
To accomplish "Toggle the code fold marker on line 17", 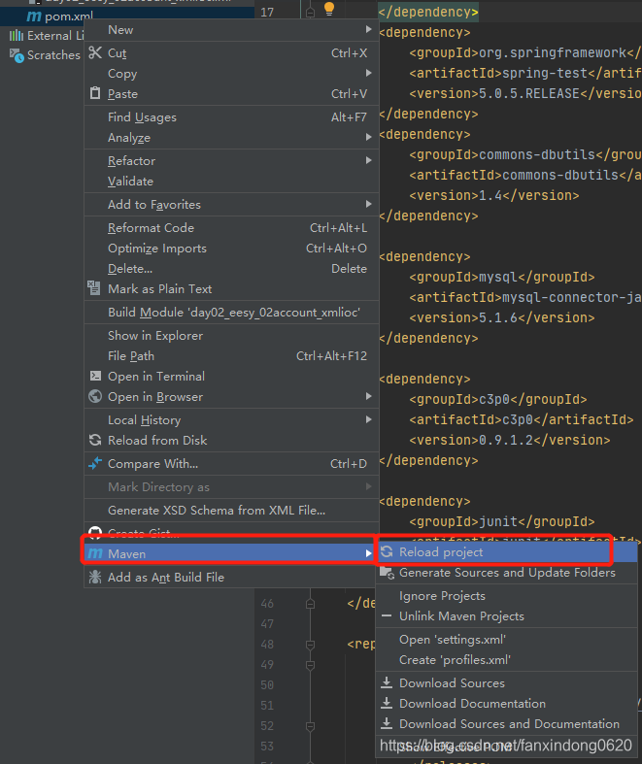I will pos(310,13).
